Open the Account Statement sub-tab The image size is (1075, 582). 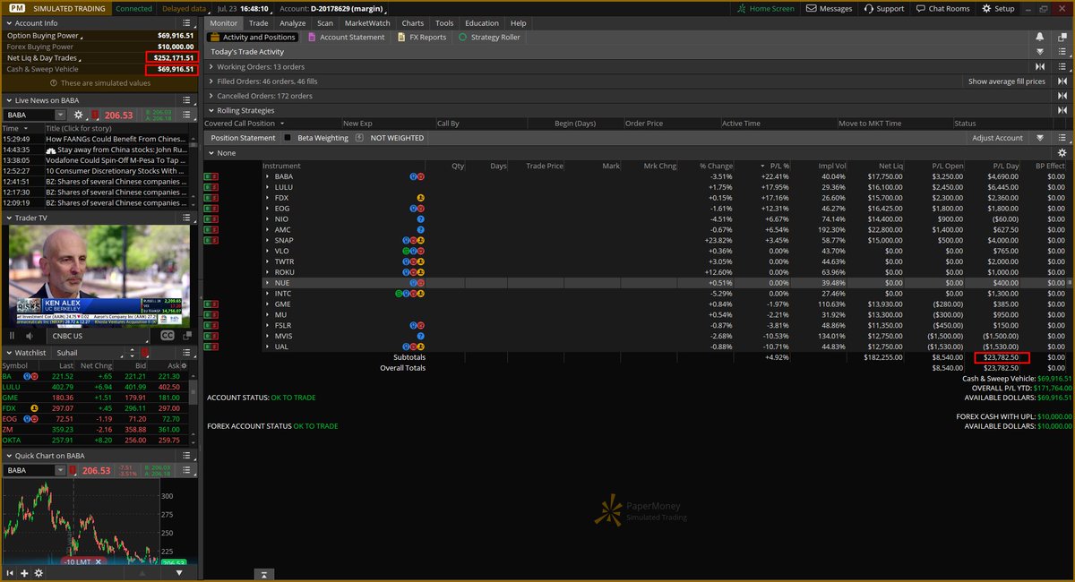pos(346,38)
